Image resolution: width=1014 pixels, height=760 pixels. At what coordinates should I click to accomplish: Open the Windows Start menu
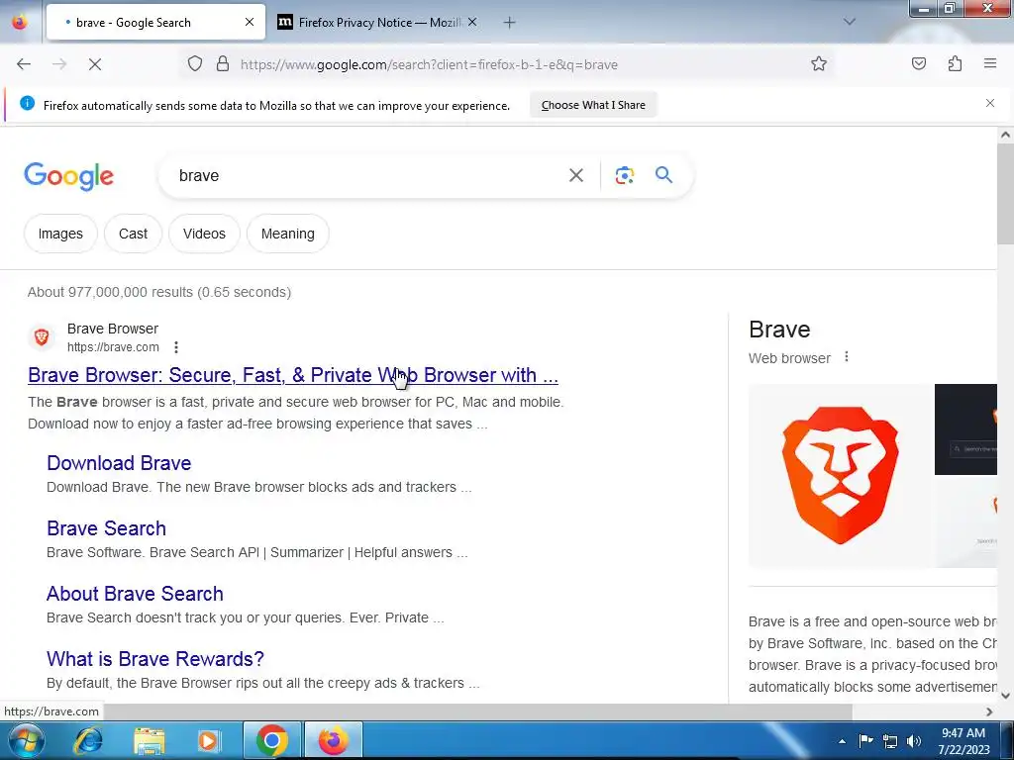click(25, 741)
